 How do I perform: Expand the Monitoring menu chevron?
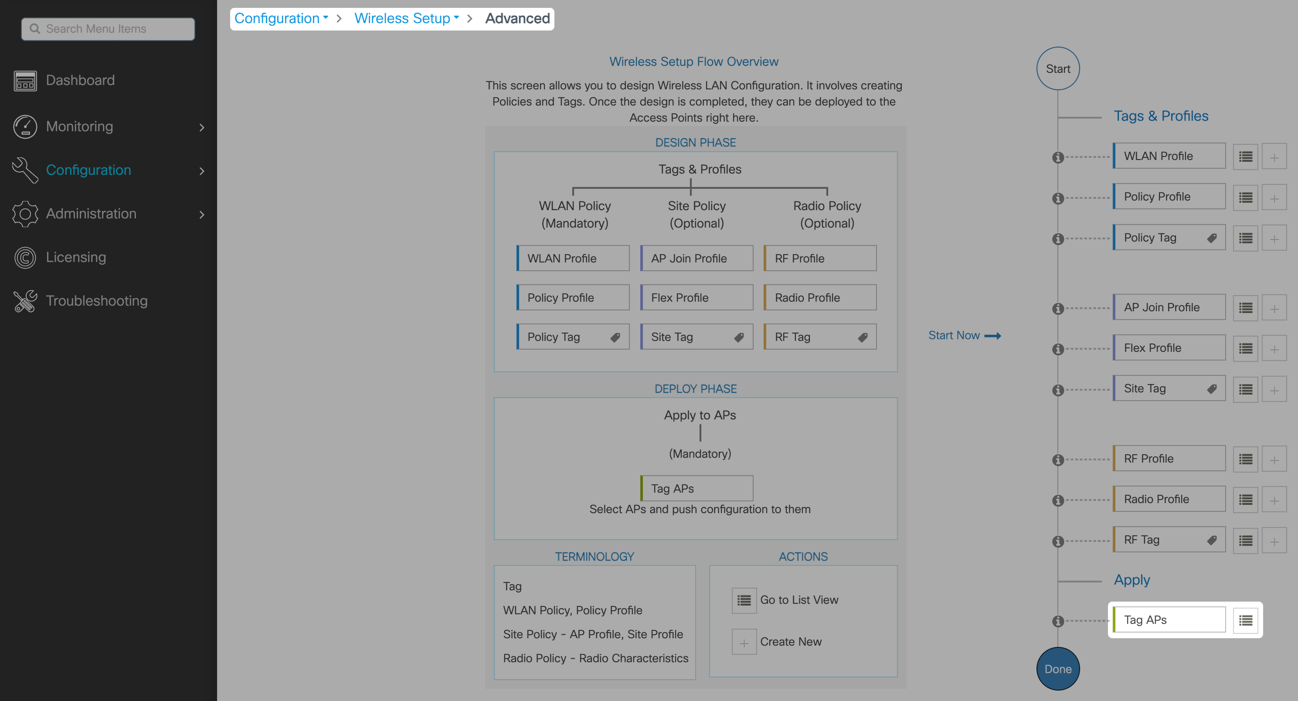pos(201,127)
